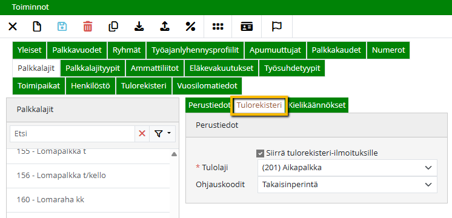Open the Työajanlyhennysprofiilit tab
The image size is (452, 218).
click(x=195, y=50)
